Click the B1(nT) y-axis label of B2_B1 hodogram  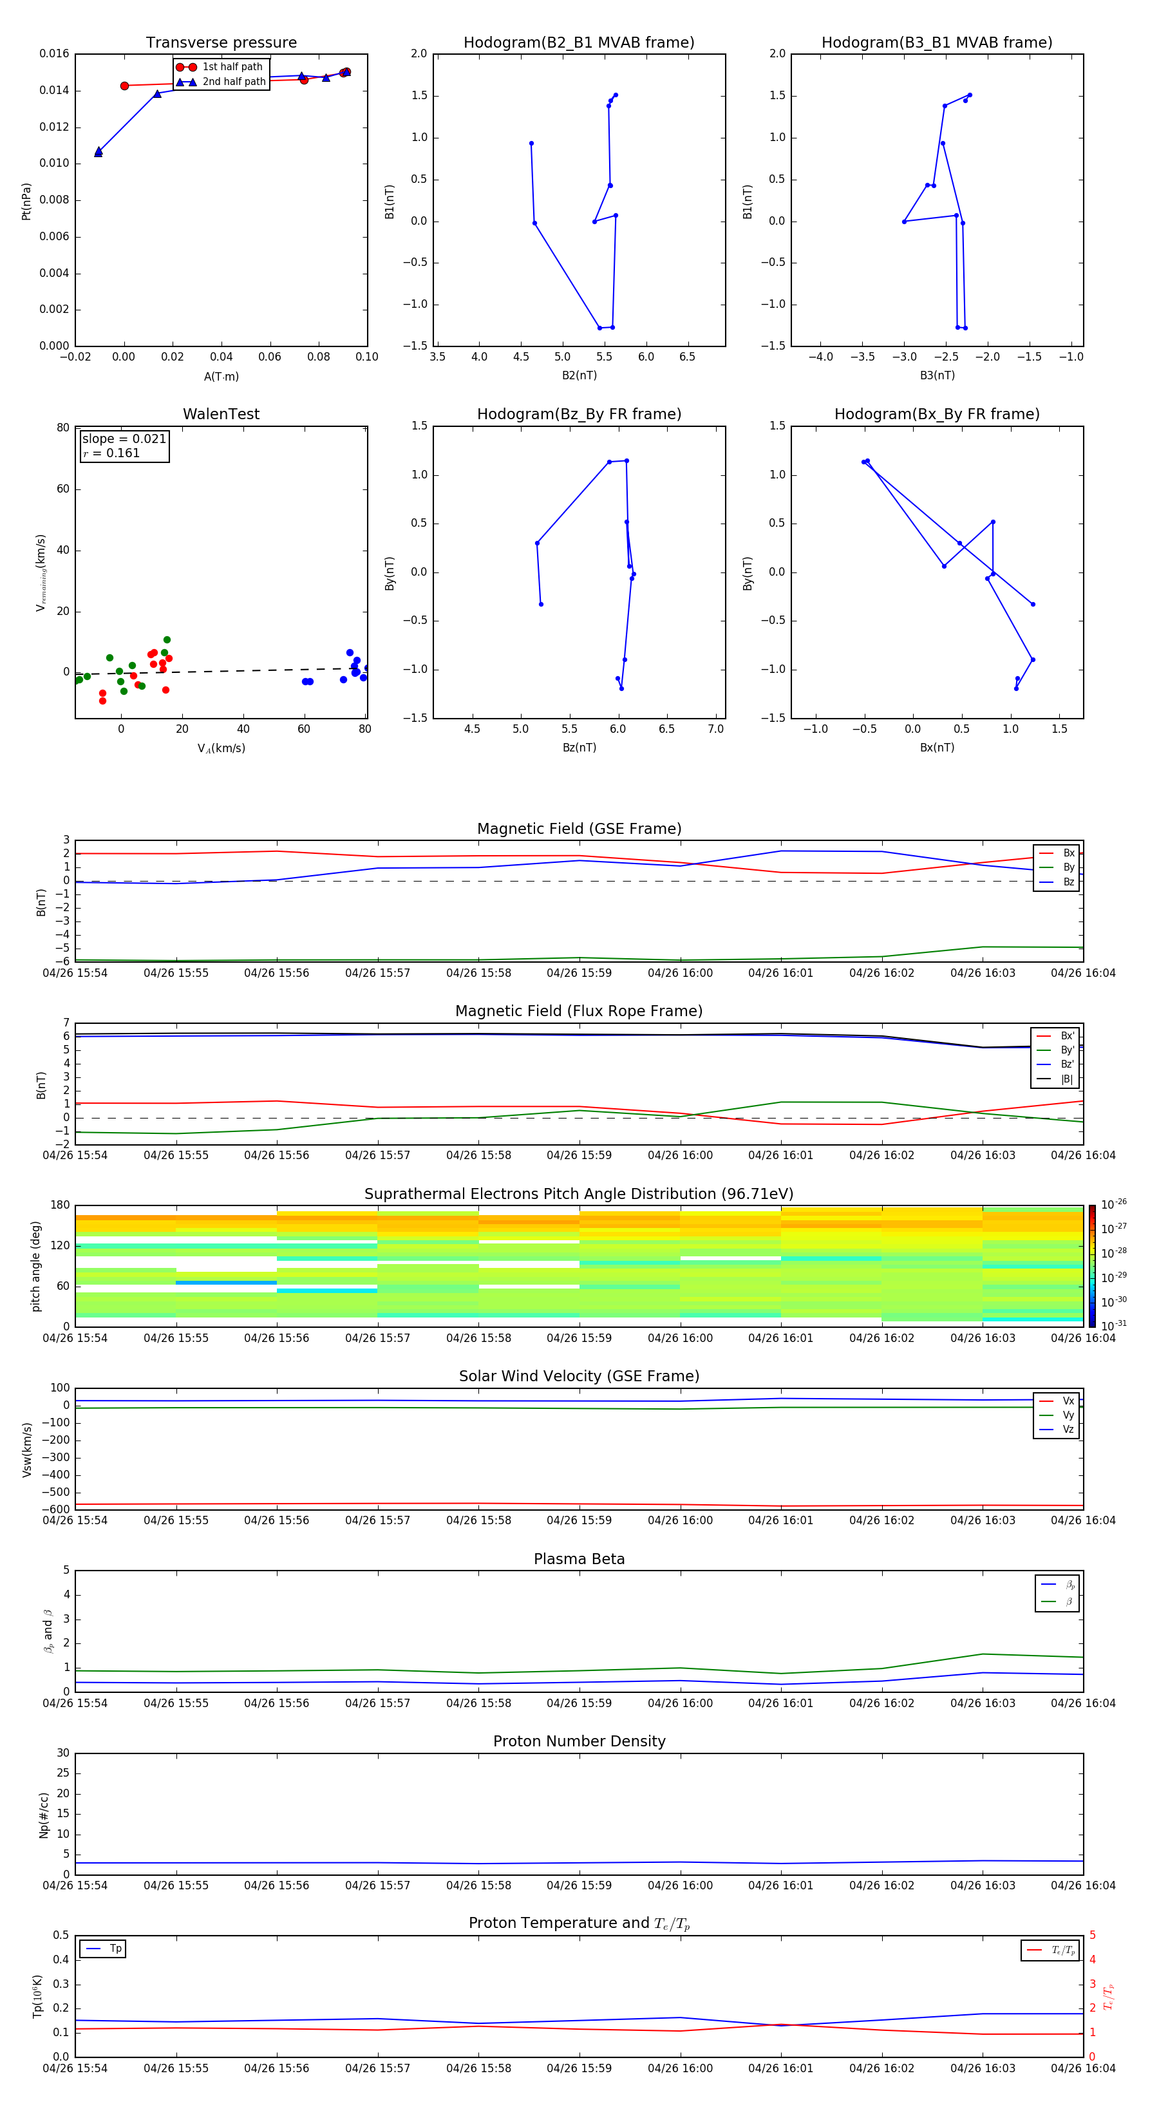pos(390,202)
